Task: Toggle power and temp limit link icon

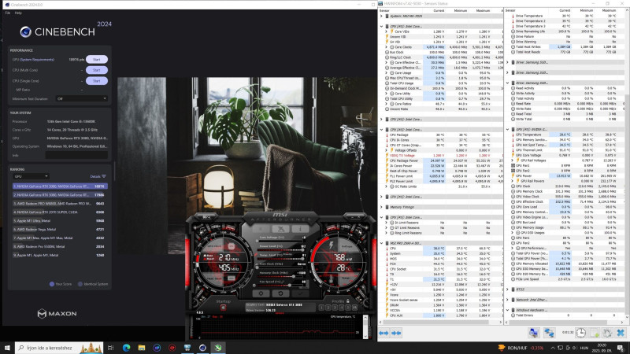Action: (x=255, y=254)
